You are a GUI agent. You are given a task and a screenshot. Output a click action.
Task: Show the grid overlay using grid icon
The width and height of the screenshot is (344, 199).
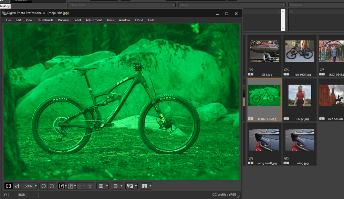[x=101, y=186]
